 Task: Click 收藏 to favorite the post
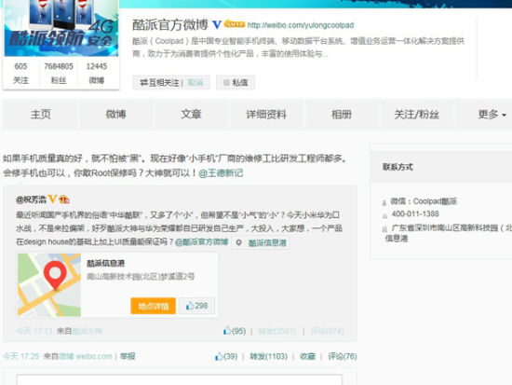pos(307,356)
